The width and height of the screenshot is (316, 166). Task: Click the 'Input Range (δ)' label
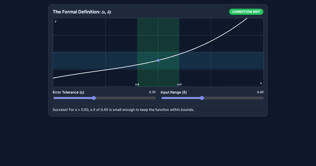(x=174, y=92)
